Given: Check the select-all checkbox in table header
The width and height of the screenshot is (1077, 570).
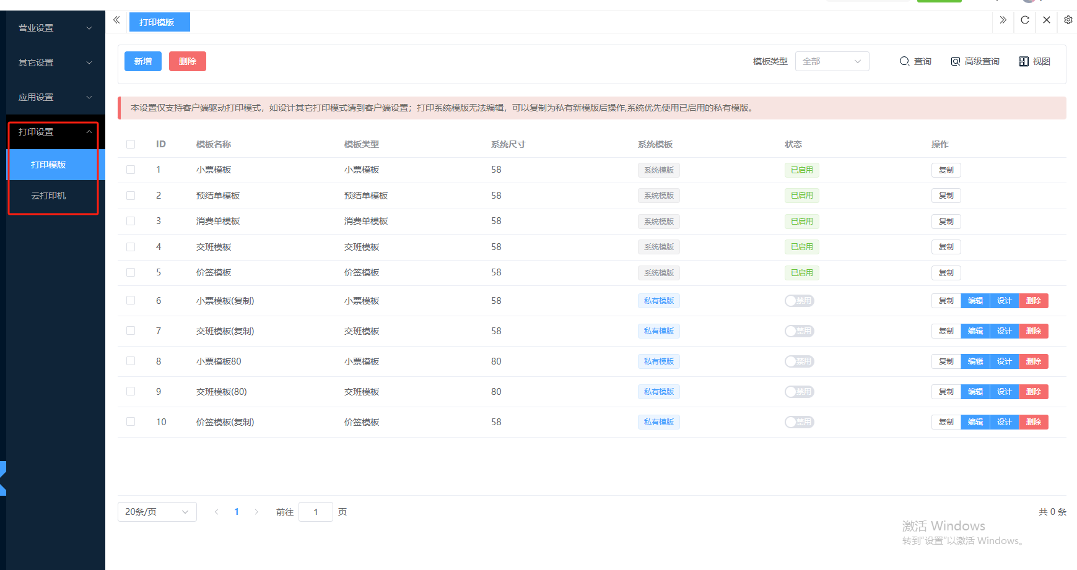Looking at the screenshot, I should (131, 144).
